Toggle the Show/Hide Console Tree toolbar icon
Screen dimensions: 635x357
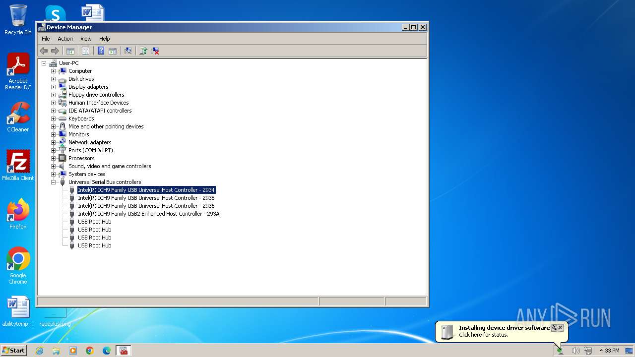[70, 51]
